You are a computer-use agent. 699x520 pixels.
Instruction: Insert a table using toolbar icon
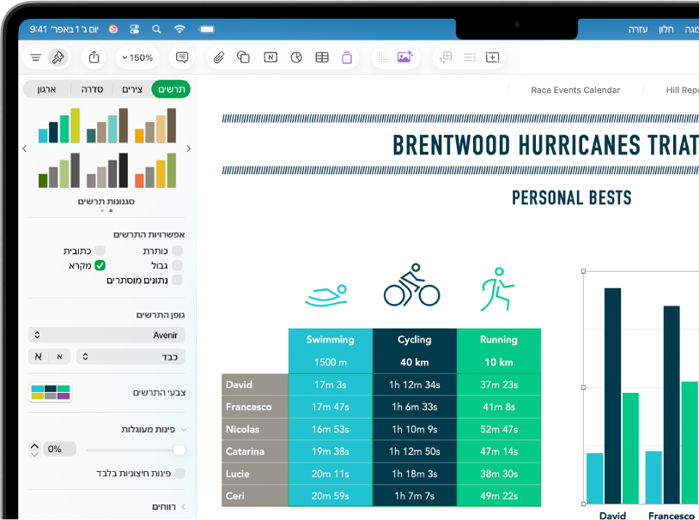[x=322, y=57]
